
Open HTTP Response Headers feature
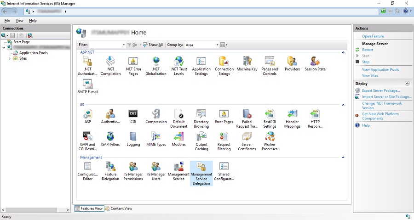[x=315, y=118]
